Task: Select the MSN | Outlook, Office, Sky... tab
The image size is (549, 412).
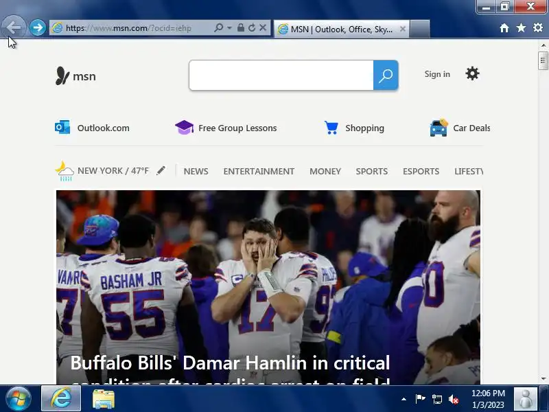Action: (341, 29)
